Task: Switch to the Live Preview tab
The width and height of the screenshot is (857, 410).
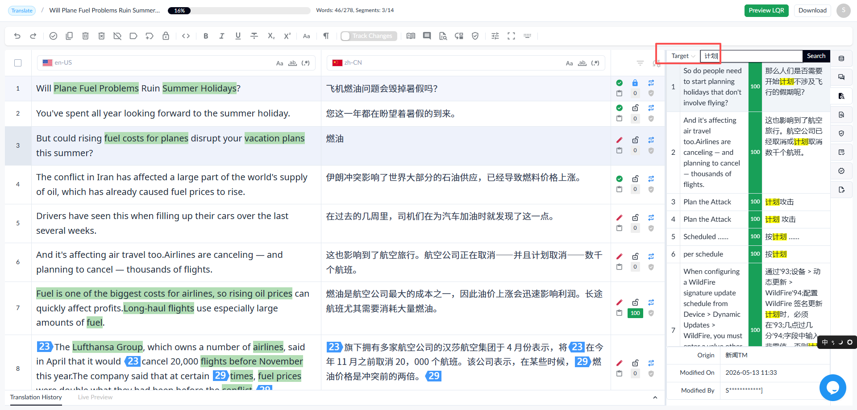Action: coord(95,397)
